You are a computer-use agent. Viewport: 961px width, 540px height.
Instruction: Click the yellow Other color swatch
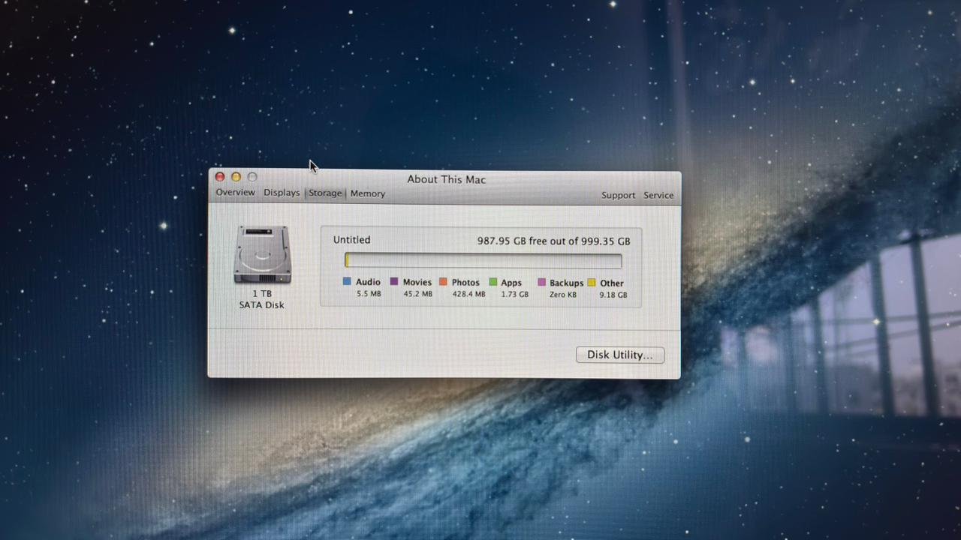click(x=592, y=282)
